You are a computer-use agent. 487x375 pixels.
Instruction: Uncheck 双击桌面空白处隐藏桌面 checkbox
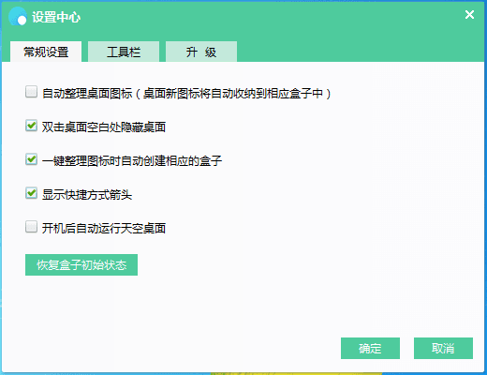tap(31, 126)
